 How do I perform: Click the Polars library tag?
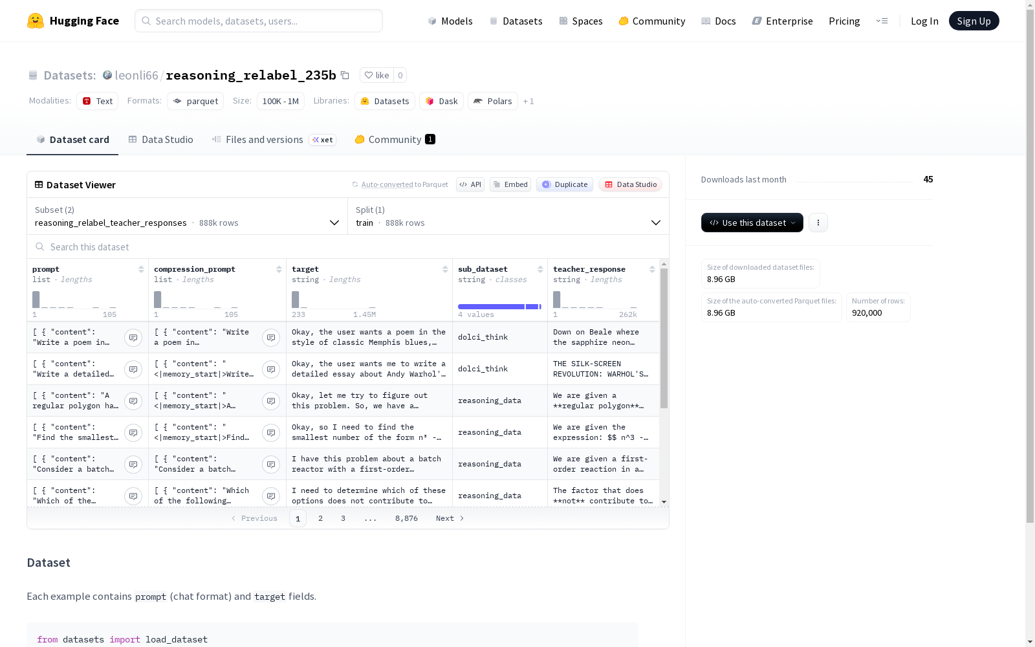pos(493,101)
